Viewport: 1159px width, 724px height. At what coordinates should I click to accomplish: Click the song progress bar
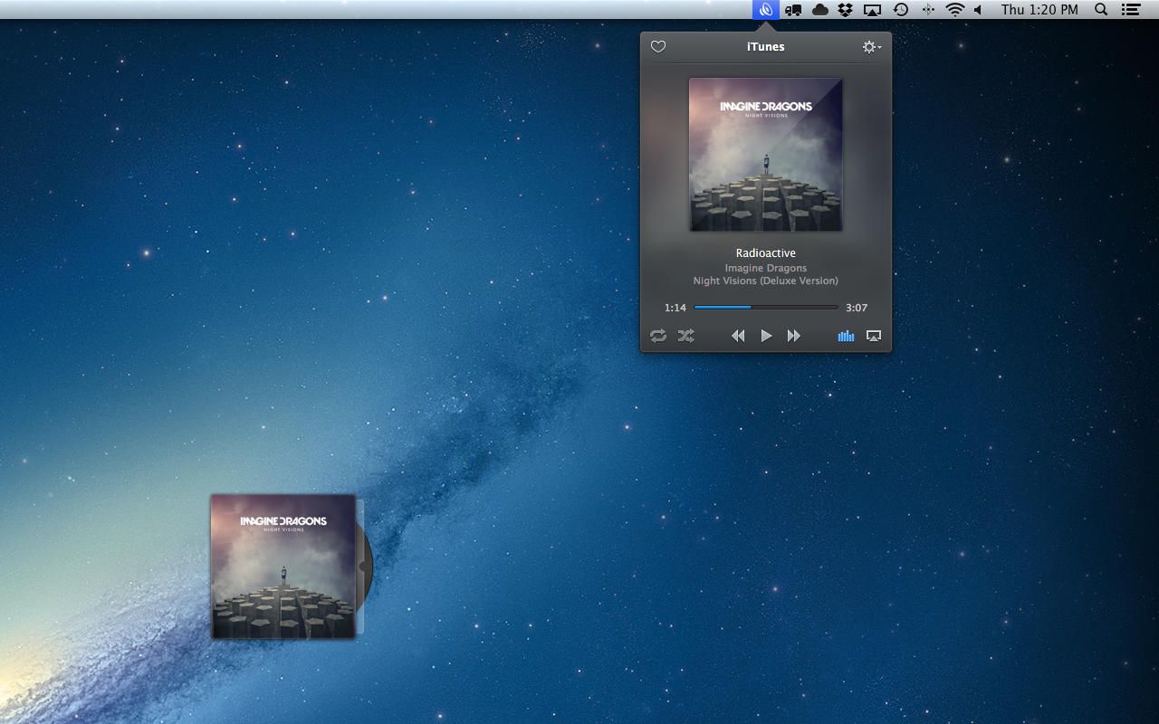pyautogui.click(x=766, y=308)
